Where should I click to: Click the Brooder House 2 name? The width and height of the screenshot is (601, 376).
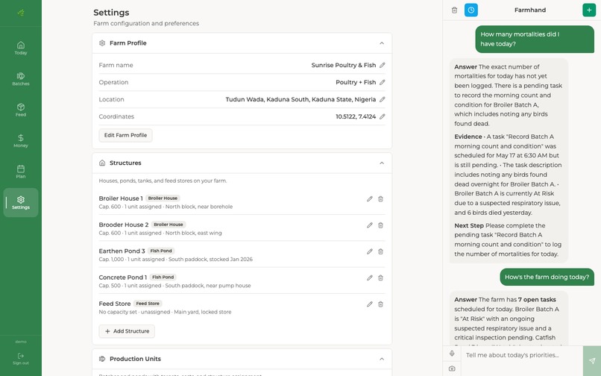pyautogui.click(x=124, y=225)
